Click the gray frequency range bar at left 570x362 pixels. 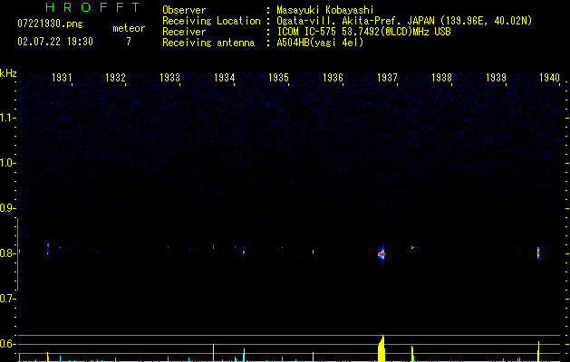tap(17, 254)
